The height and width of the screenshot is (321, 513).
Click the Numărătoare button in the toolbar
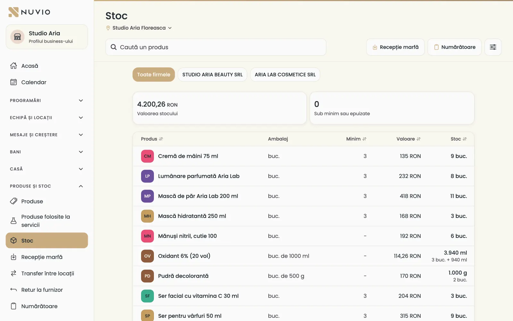[455, 47]
